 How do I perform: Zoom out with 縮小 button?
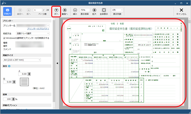click(75, 12)
